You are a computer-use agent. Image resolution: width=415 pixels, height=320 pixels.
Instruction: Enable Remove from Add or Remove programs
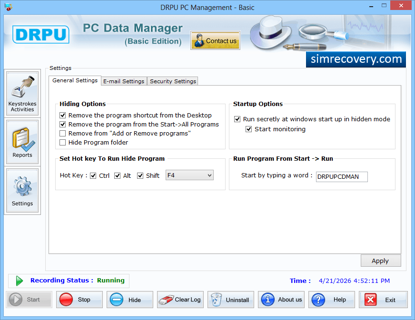(63, 133)
